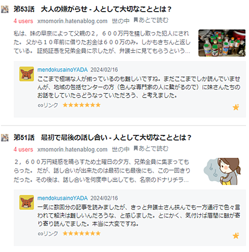Open the fox avatar in the first comment
The image size is (249, 252).
pos(27,74)
